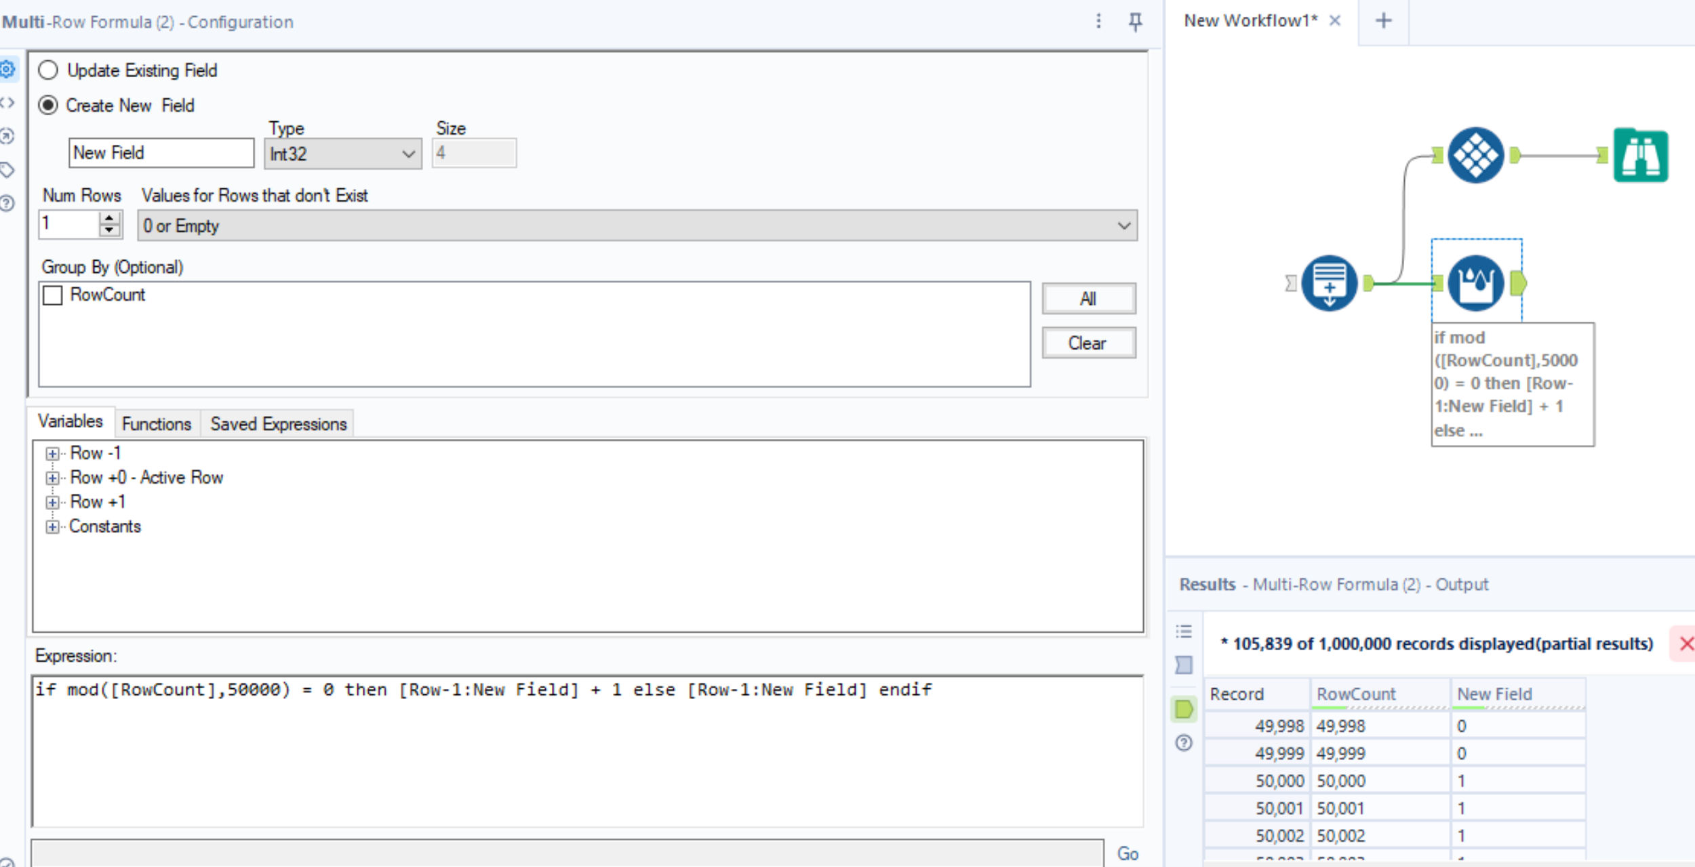Select the Update Existing Field radio button
The image size is (1695, 867).
(48, 70)
